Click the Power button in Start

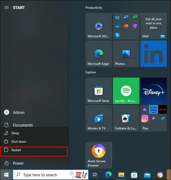click(x=34, y=163)
